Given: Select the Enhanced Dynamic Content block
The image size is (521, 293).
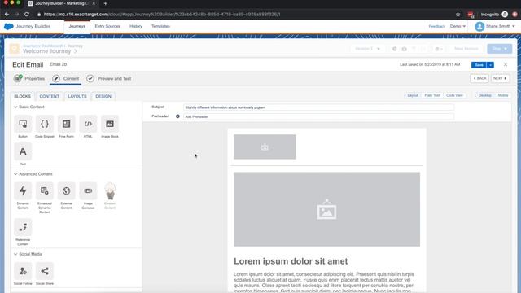Looking at the screenshot, I should [x=45, y=190].
